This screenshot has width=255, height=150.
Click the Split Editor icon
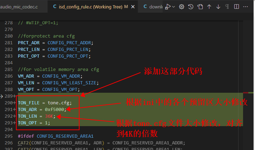coord(236,7)
